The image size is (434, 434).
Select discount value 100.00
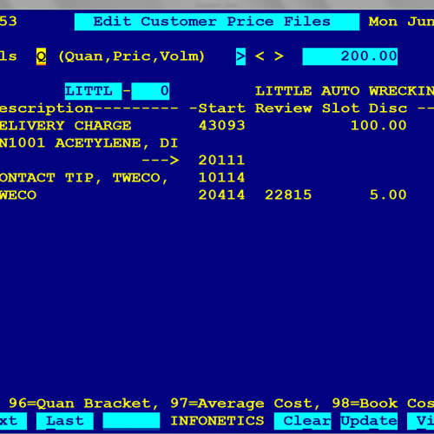click(x=378, y=126)
